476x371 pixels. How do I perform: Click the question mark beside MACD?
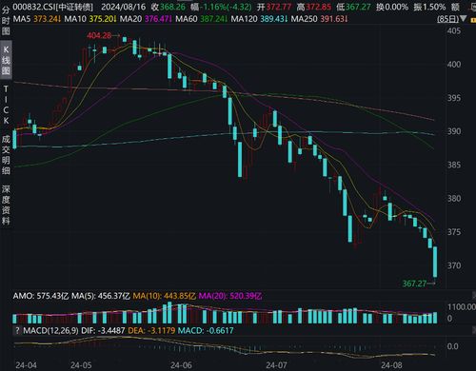coord(17,331)
